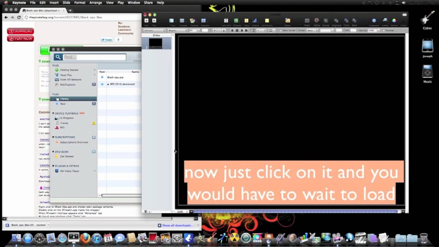This screenshot has height=247, width=439.
Task: Toggle Italic in Keynote format bar
Action: point(219,30)
